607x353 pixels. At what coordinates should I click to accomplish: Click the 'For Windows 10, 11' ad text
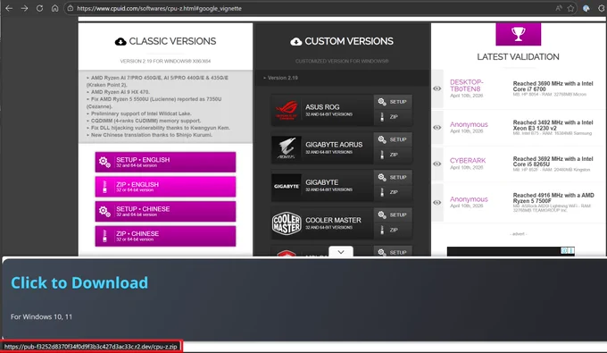(x=41, y=316)
